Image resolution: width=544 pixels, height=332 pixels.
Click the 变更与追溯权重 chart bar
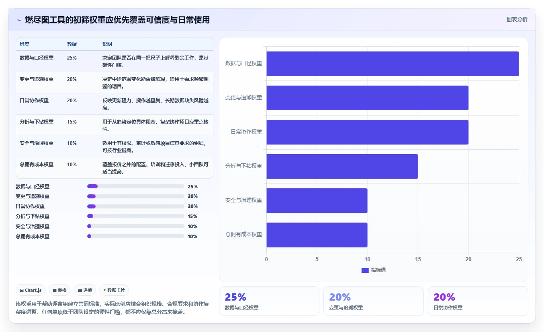tap(367, 98)
